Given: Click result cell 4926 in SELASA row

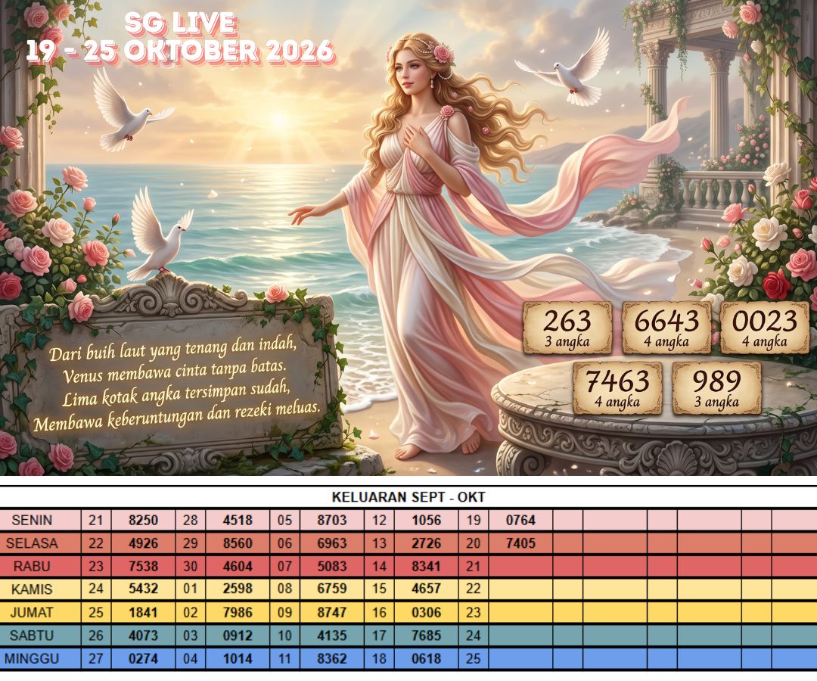Looking at the screenshot, I should pyautogui.click(x=143, y=543).
